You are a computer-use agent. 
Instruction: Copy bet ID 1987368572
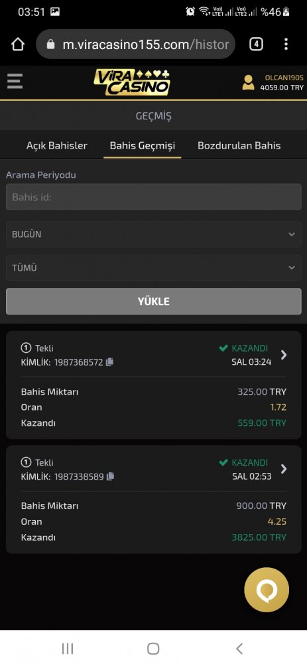[x=109, y=362]
